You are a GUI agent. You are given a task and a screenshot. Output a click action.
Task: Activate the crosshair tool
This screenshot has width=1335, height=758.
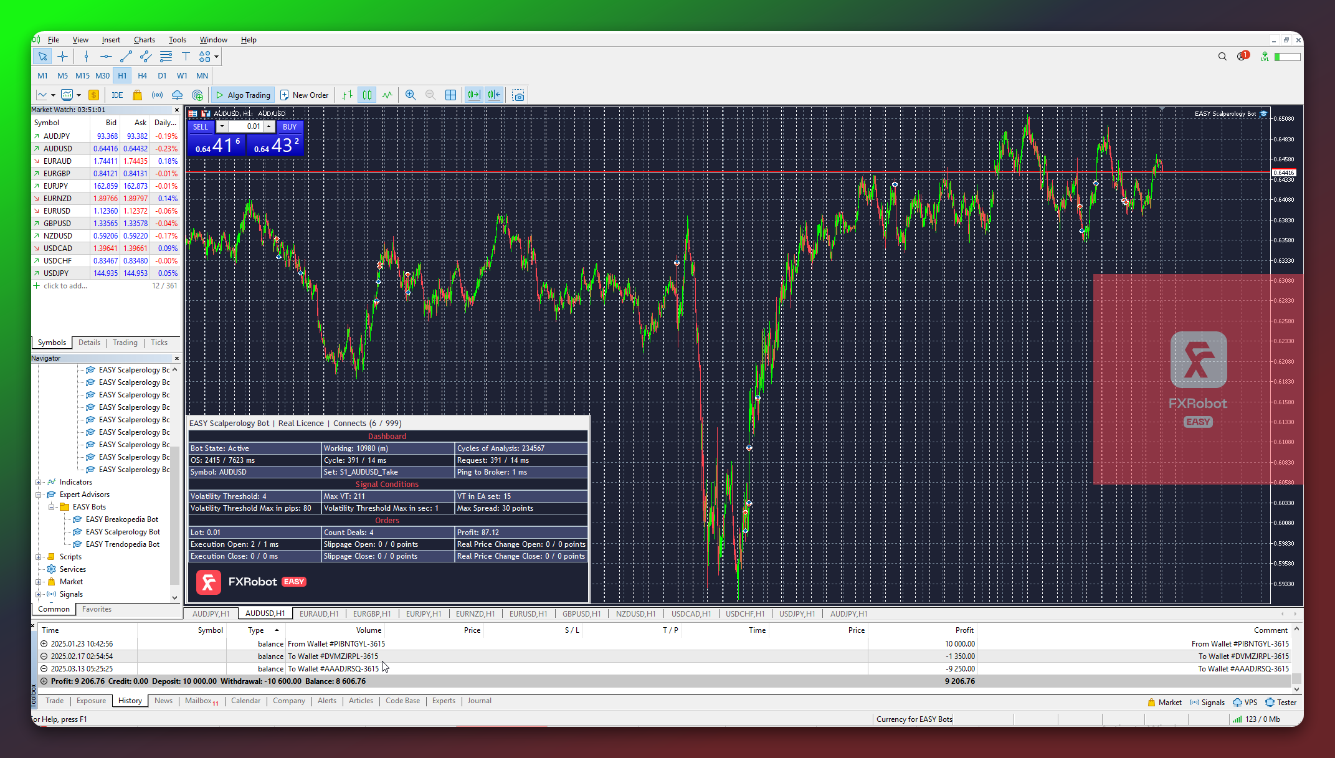[62, 57]
